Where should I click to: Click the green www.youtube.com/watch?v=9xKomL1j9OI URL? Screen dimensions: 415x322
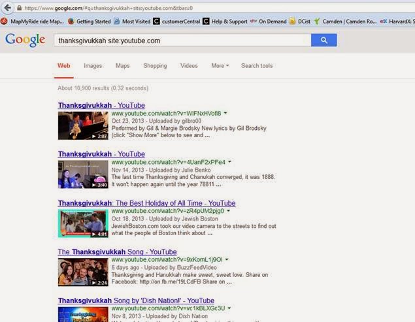pyautogui.click(x=167, y=259)
